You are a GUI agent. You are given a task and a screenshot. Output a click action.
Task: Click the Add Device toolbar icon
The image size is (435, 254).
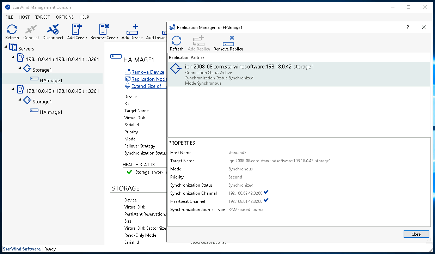(x=132, y=31)
